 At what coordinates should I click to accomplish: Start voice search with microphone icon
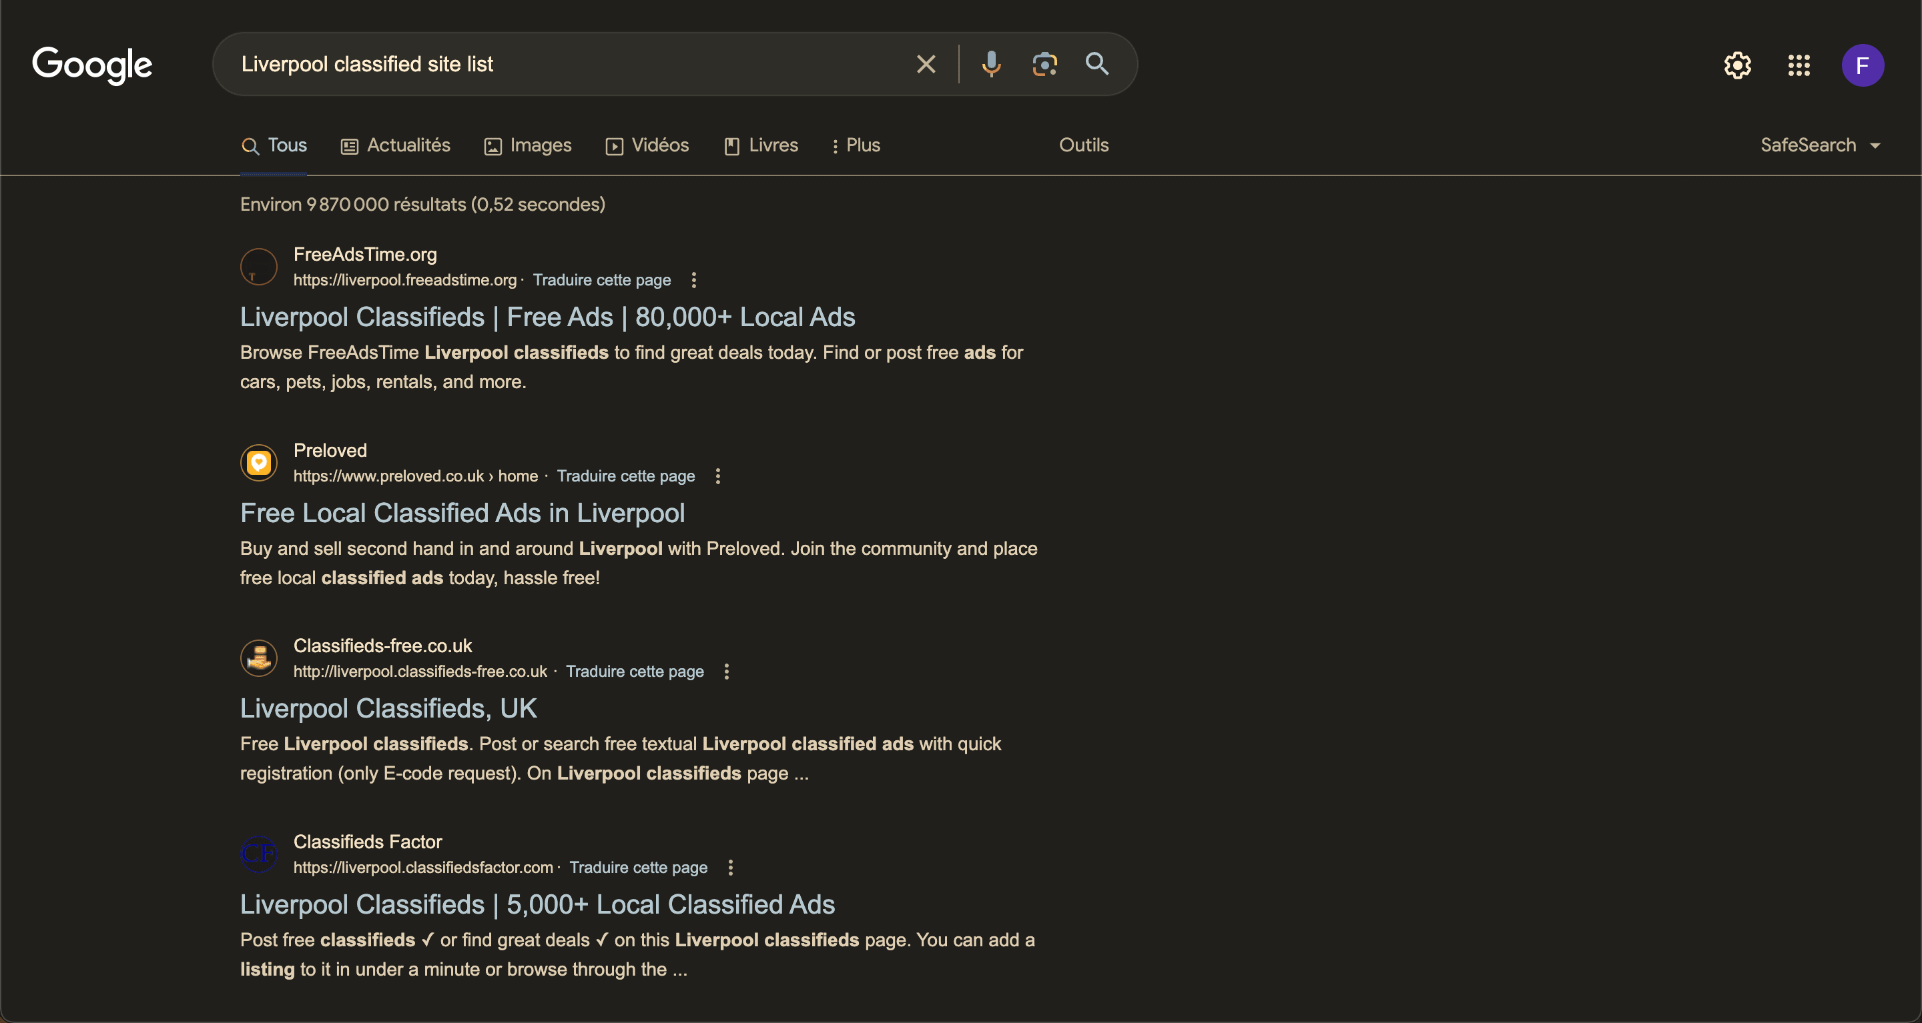[991, 64]
